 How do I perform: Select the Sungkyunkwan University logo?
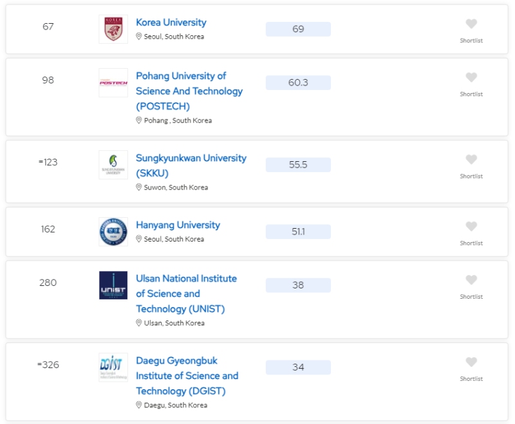click(113, 165)
